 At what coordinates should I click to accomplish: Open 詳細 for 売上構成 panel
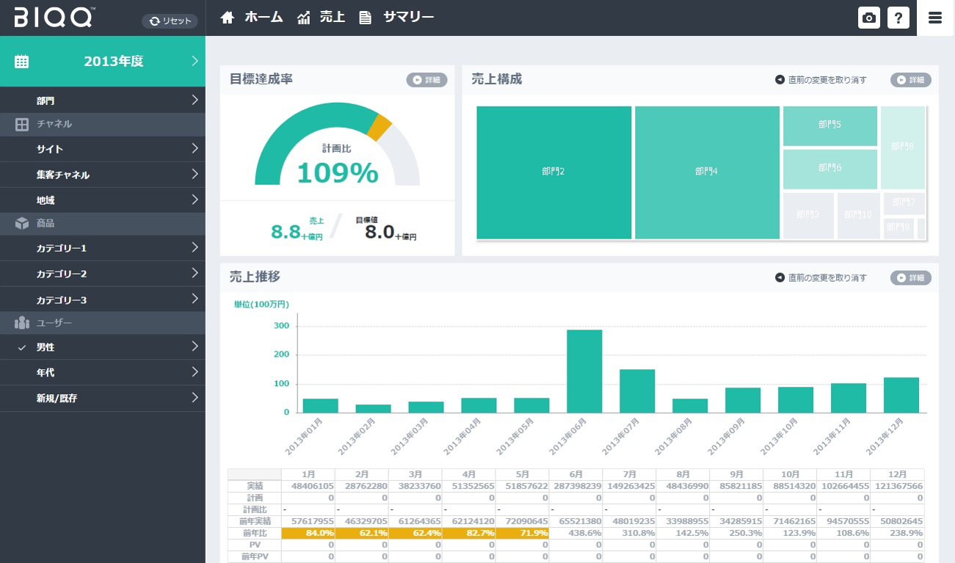point(911,80)
